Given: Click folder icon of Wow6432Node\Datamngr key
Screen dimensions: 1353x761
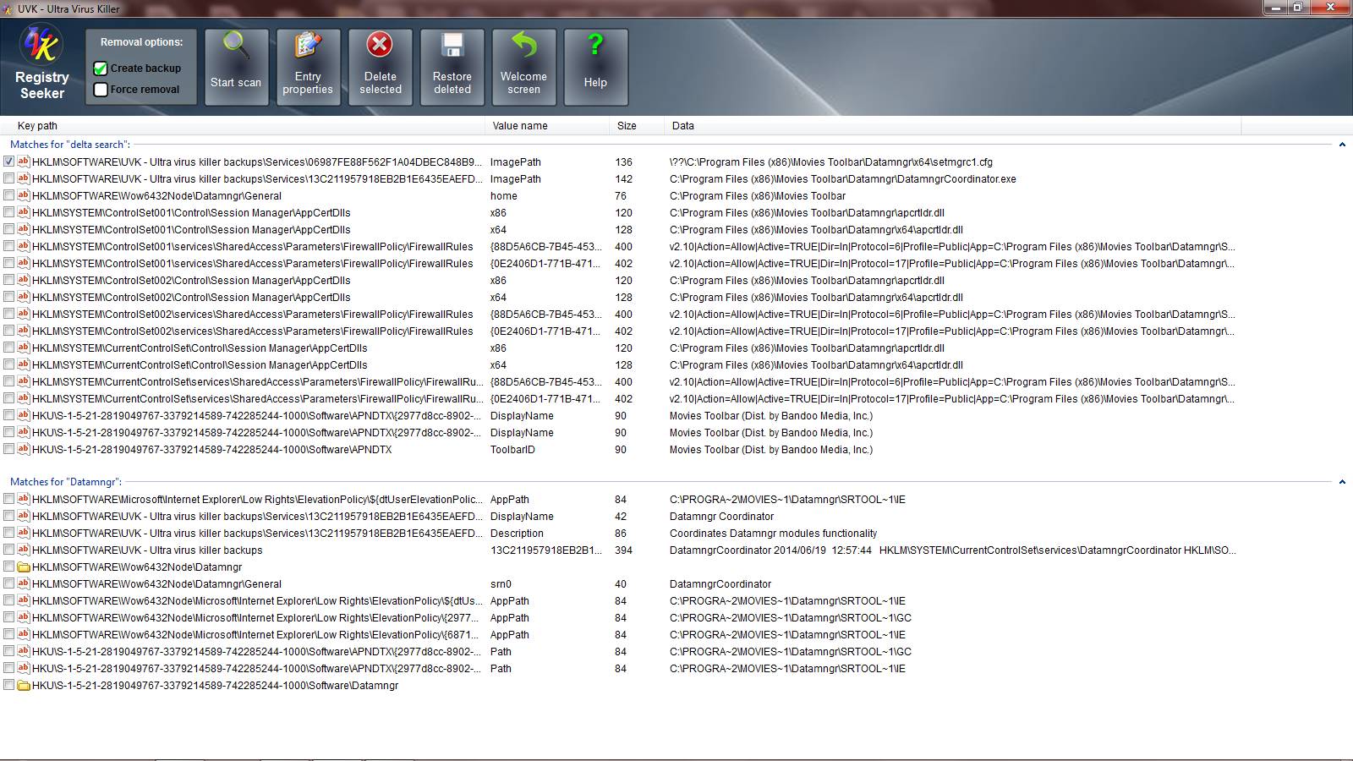Looking at the screenshot, I should 24,567.
